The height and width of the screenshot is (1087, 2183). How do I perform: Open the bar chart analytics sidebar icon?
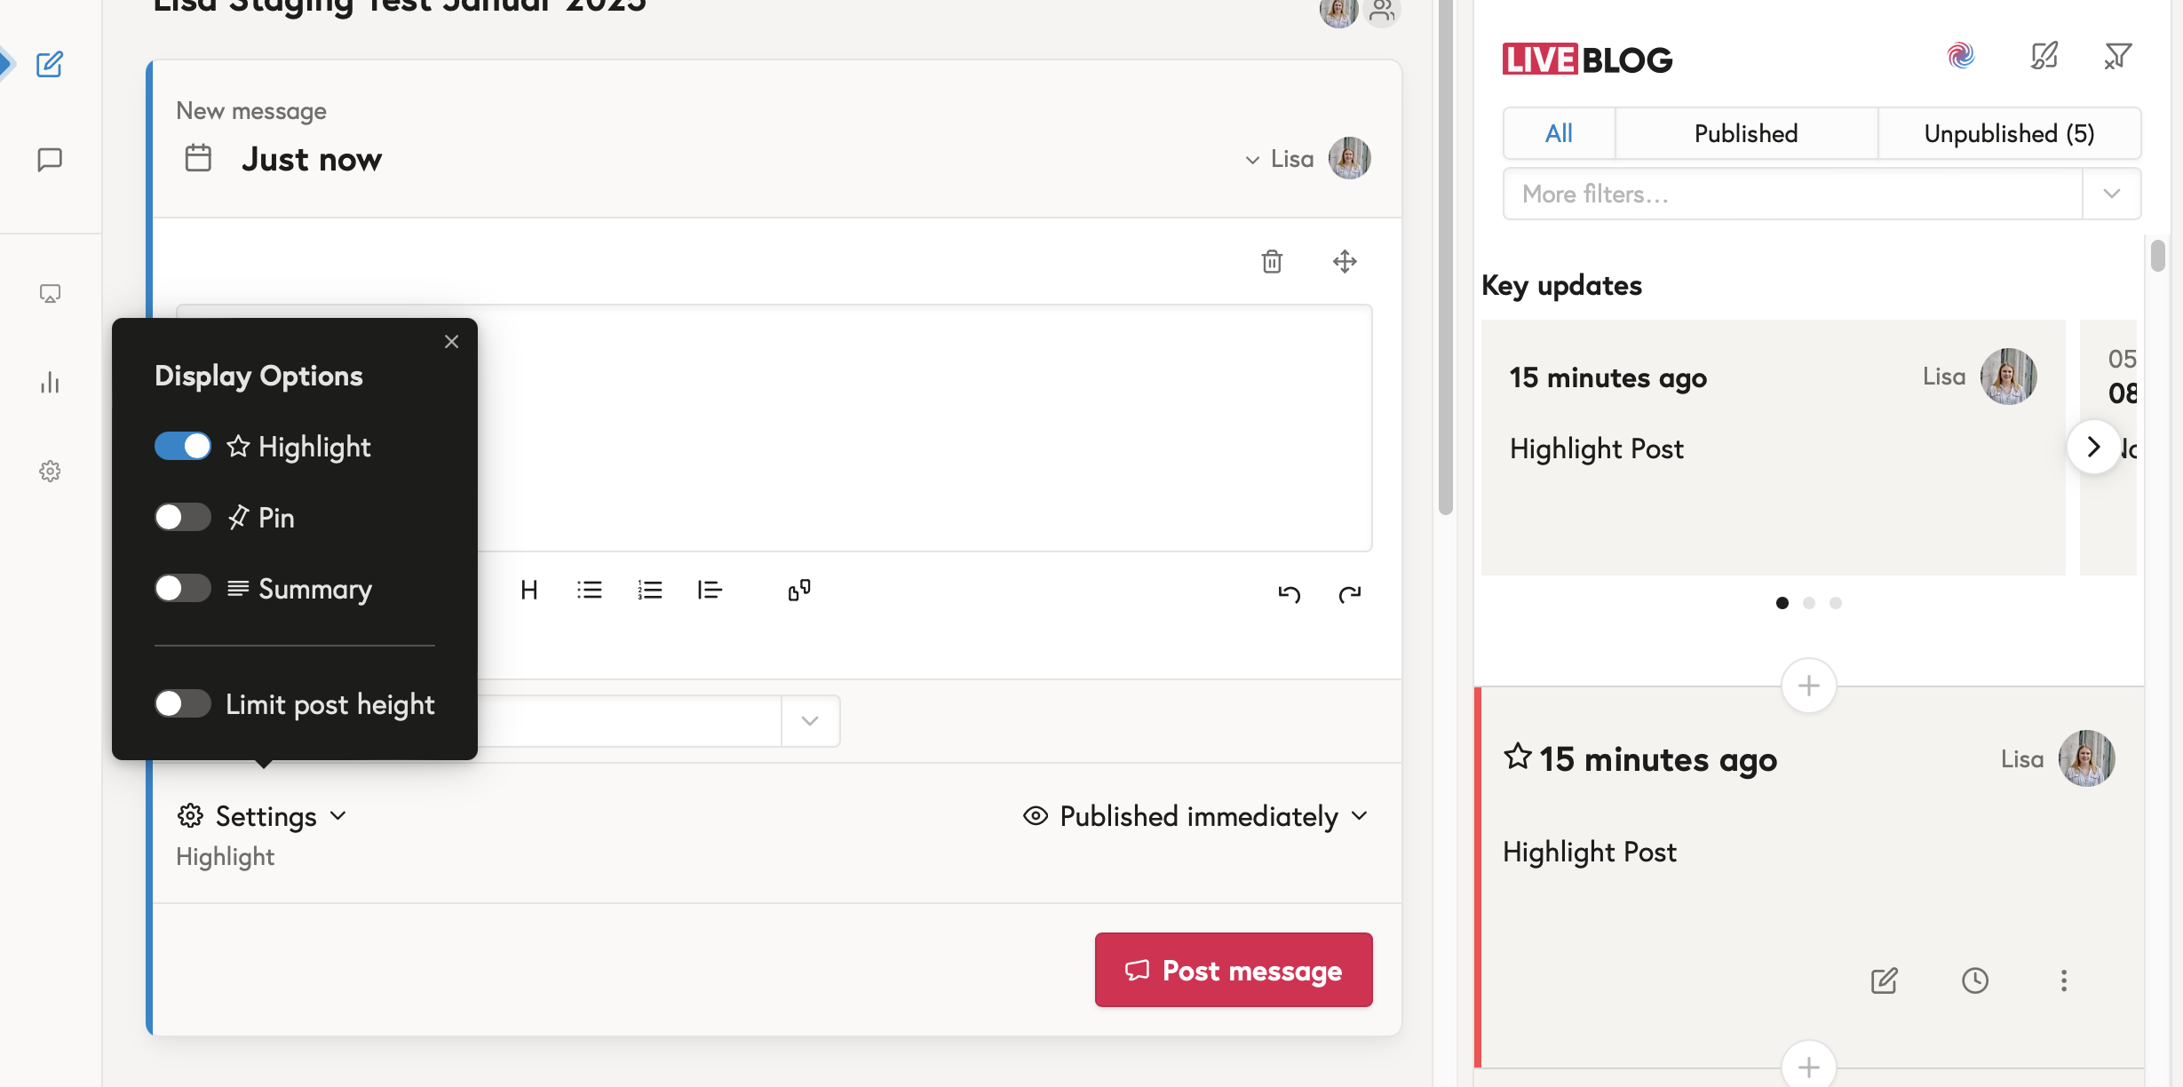click(50, 383)
